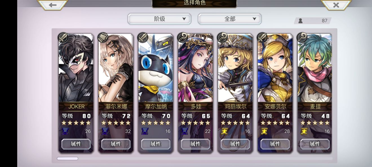Click the fist weapon icon on 菲尔米娜's card

(103, 37)
